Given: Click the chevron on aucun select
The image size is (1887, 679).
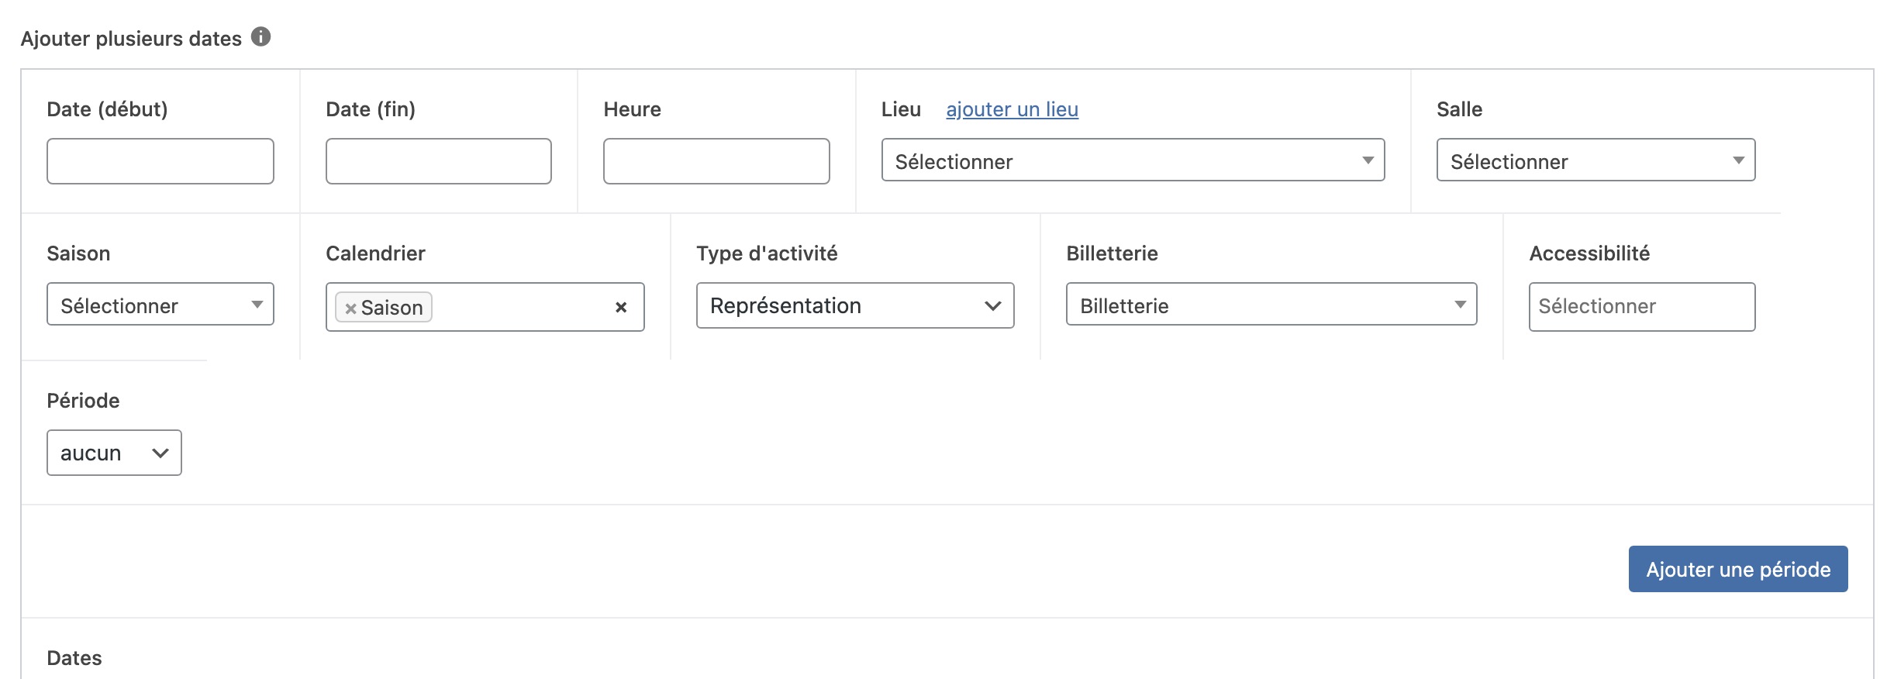Looking at the screenshot, I should click(160, 453).
